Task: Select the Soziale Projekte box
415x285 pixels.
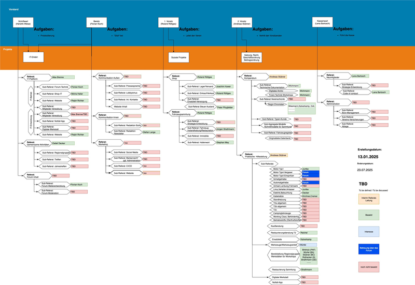Action: 178,57
